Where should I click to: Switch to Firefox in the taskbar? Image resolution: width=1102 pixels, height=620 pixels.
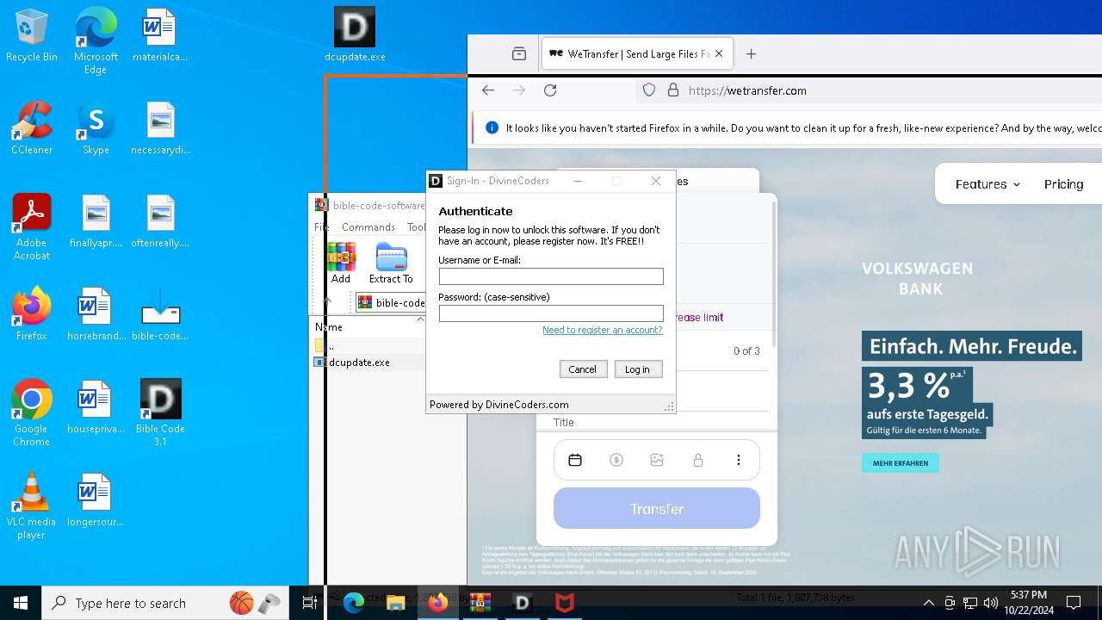coord(438,603)
